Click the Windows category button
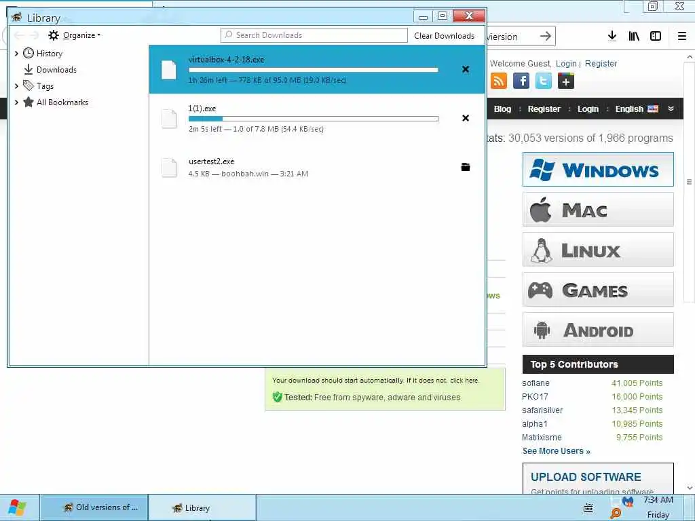Image resolution: width=695 pixels, height=521 pixels. (x=598, y=169)
